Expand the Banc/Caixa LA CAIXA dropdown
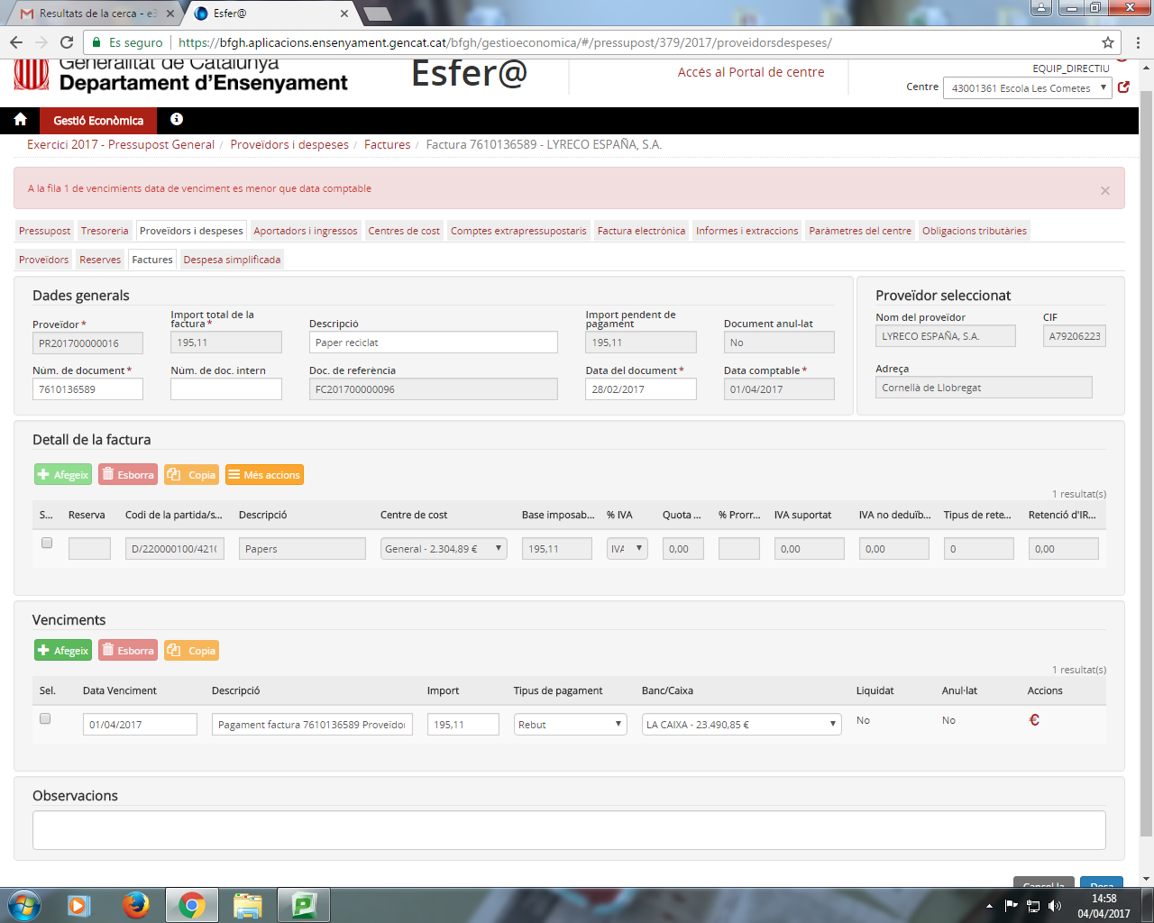This screenshot has width=1154, height=923. click(x=741, y=725)
